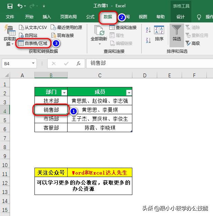The height and width of the screenshot is (216, 213).
Task: Switch to the 设计 table tools tab
Action: 181,17
